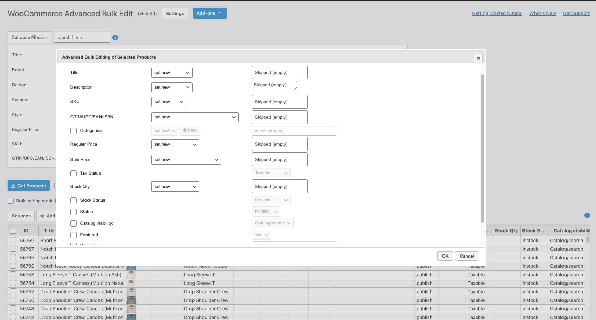Click the Add button next to Columns
Viewport: 596px width, 320px height.
(x=47, y=216)
